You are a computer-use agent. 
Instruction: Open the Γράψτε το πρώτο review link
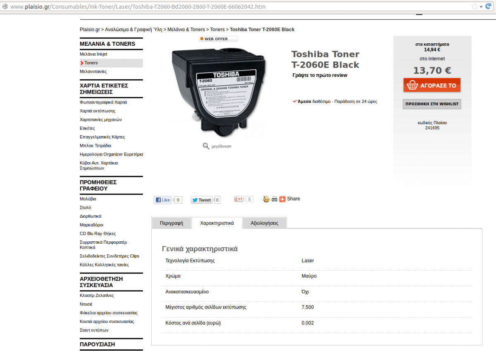click(x=320, y=75)
